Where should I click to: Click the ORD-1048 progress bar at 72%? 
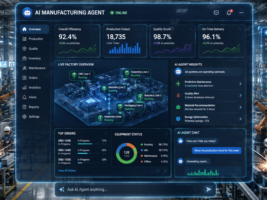(88, 144)
